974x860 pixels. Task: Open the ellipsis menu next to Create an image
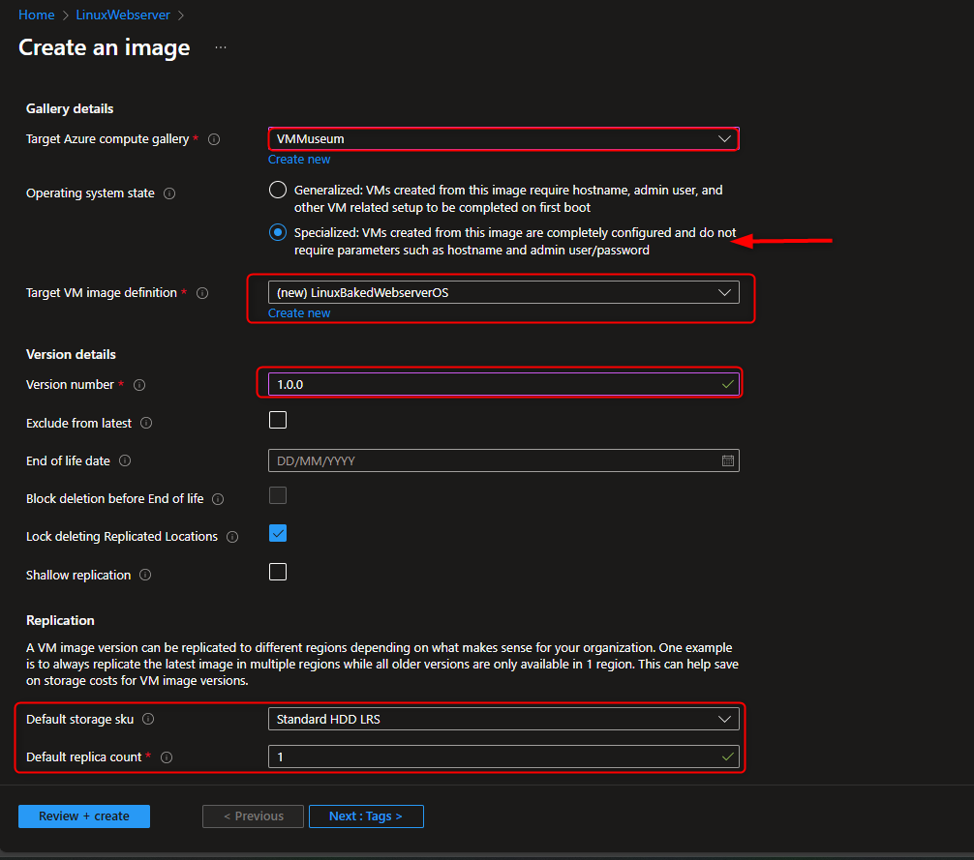[221, 46]
